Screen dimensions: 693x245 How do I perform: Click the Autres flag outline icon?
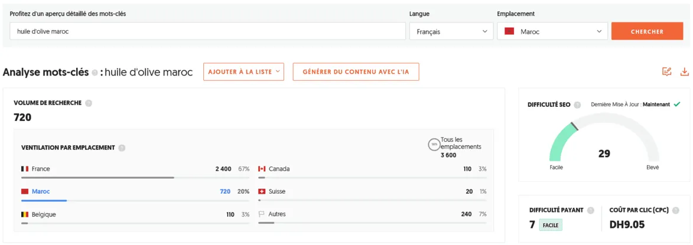pos(262,214)
